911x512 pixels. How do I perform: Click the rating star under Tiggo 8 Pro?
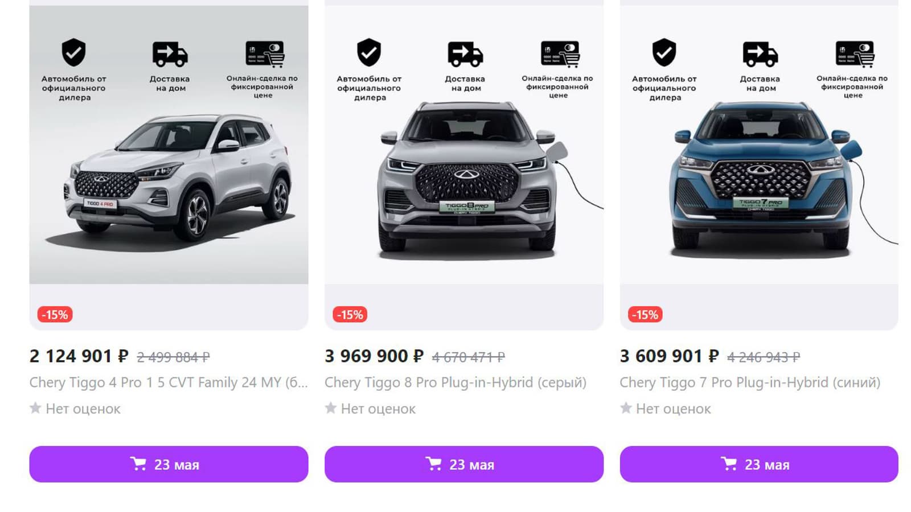pyautogui.click(x=330, y=408)
